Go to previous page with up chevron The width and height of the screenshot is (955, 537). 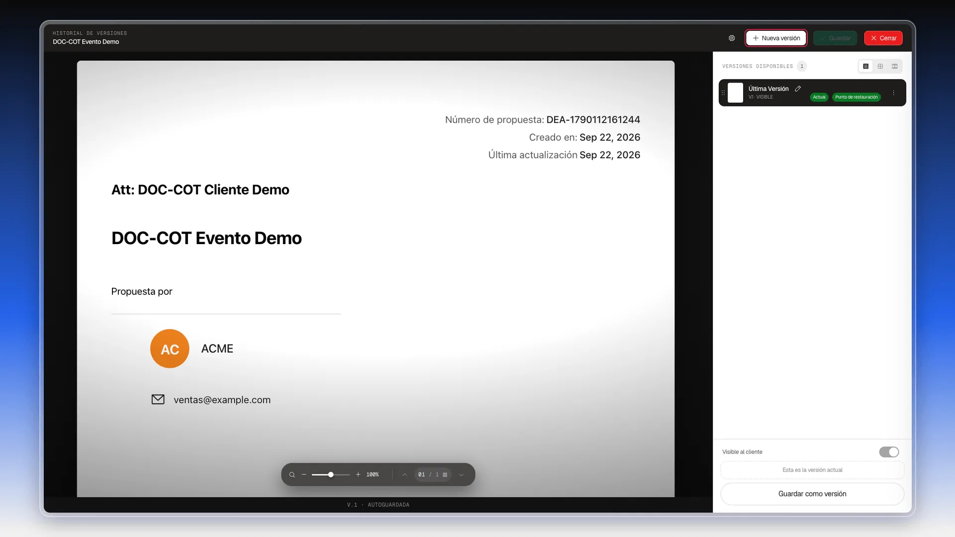click(404, 475)
